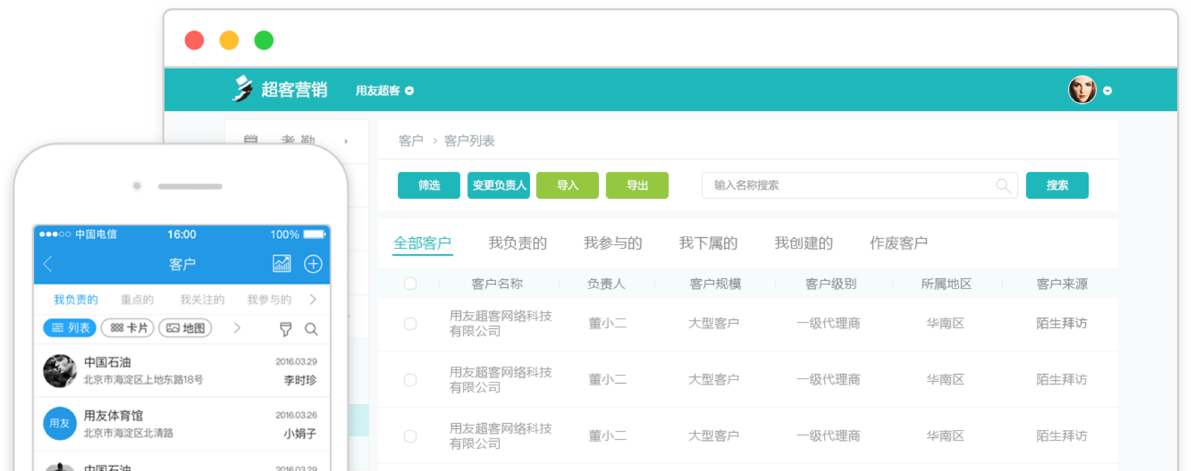
Task: Click the 客户列表 breadcrumb text
Action: pos(469,141)
